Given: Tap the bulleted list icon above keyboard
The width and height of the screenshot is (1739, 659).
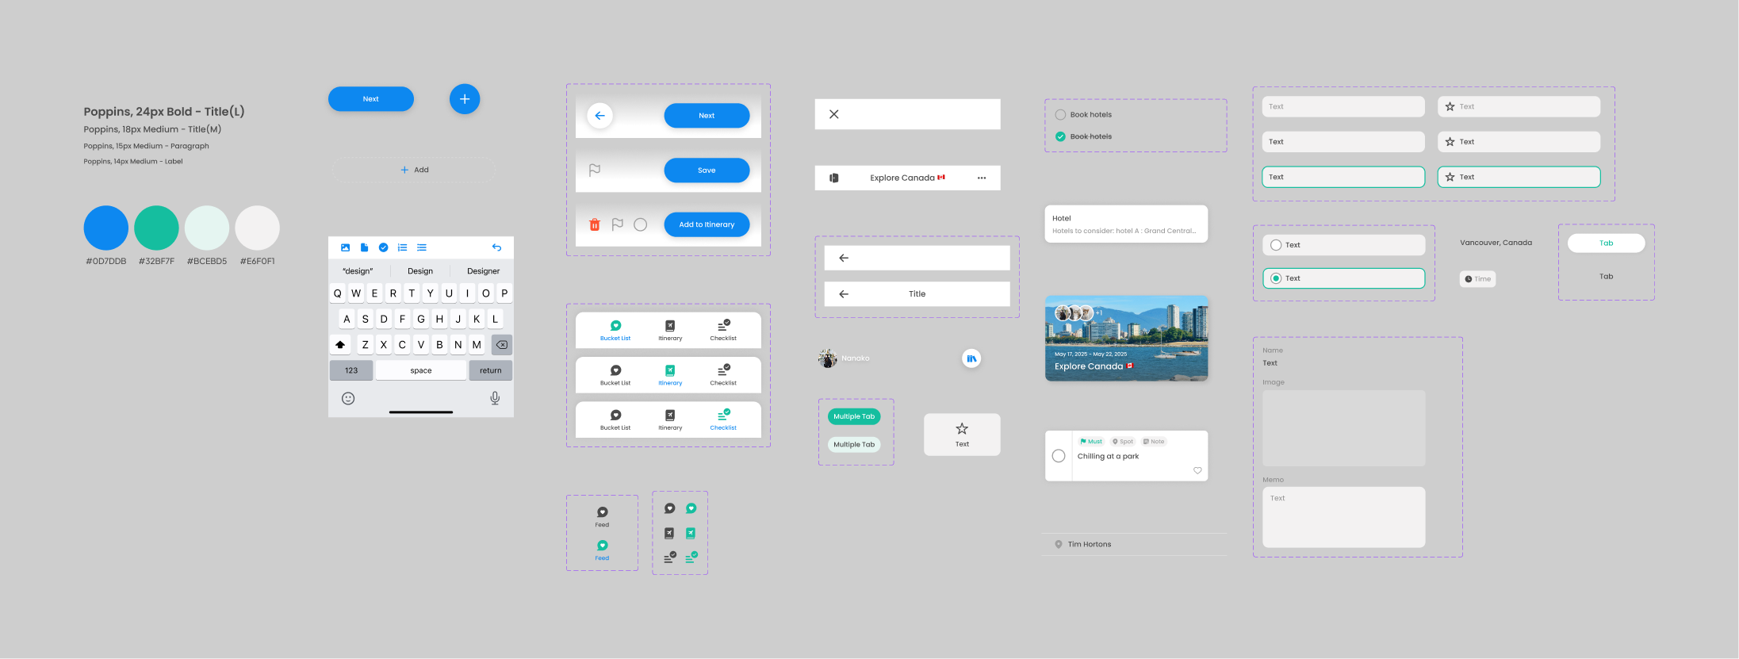Looking at the screenshot, I should (422, 247).
